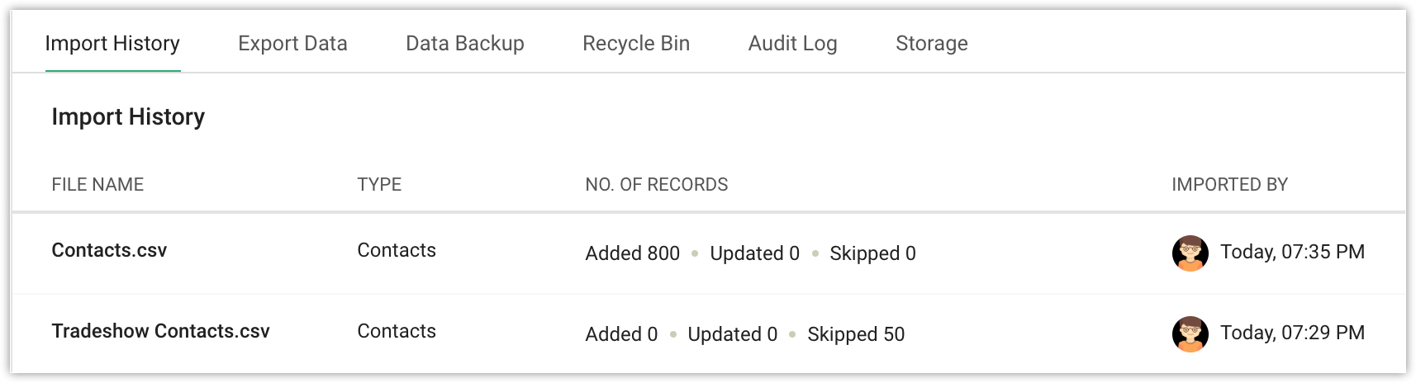
Task: Open the Tradeshow Contacts.csv import entry
Action: click(160, 332)
